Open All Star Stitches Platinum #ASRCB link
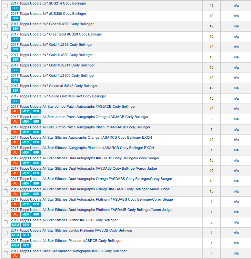Screen dimensions: 251x259 click(x=66, y=241)
